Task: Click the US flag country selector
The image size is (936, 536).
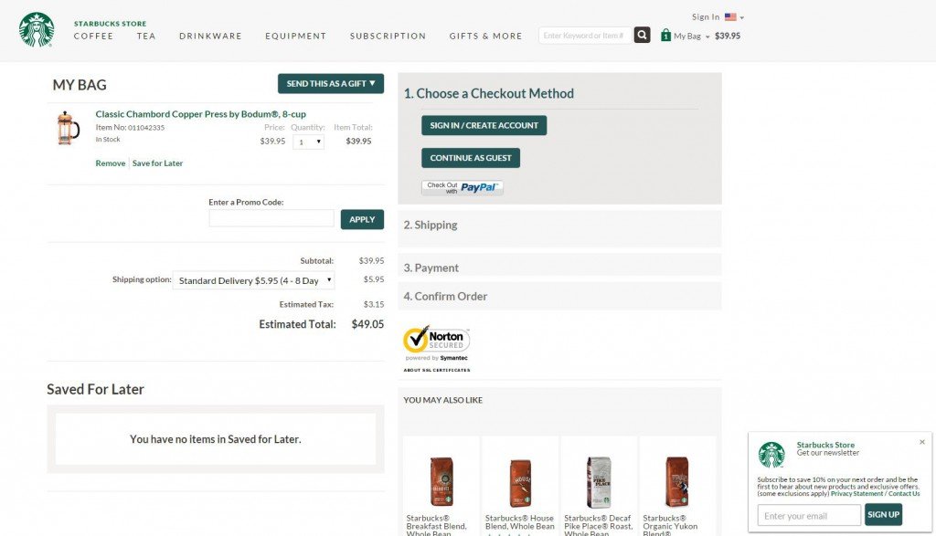Action: click(x=733, y=17)
